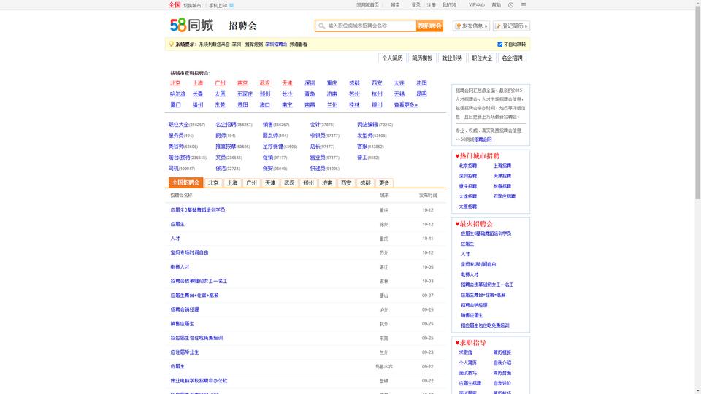Open 职位大全(356257) category link

[x=186, y=125]
